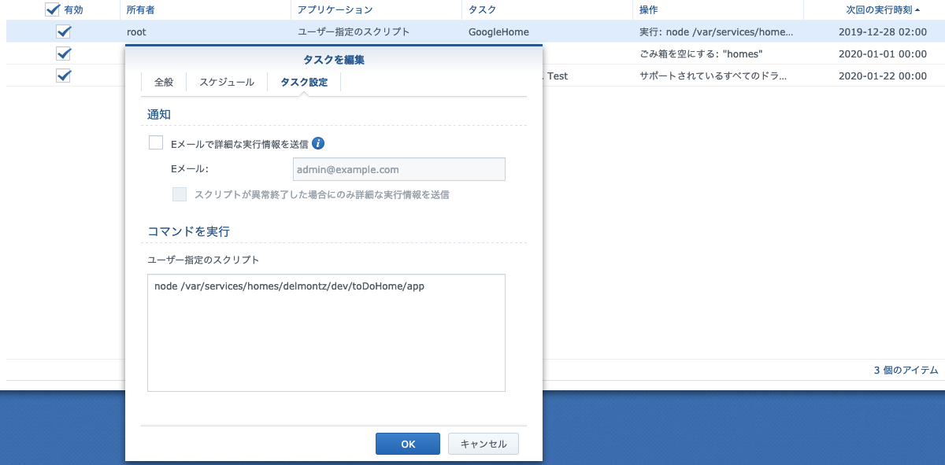Uncheck the enabled checkbox for GoogleHome task

[x=64, y=32]
